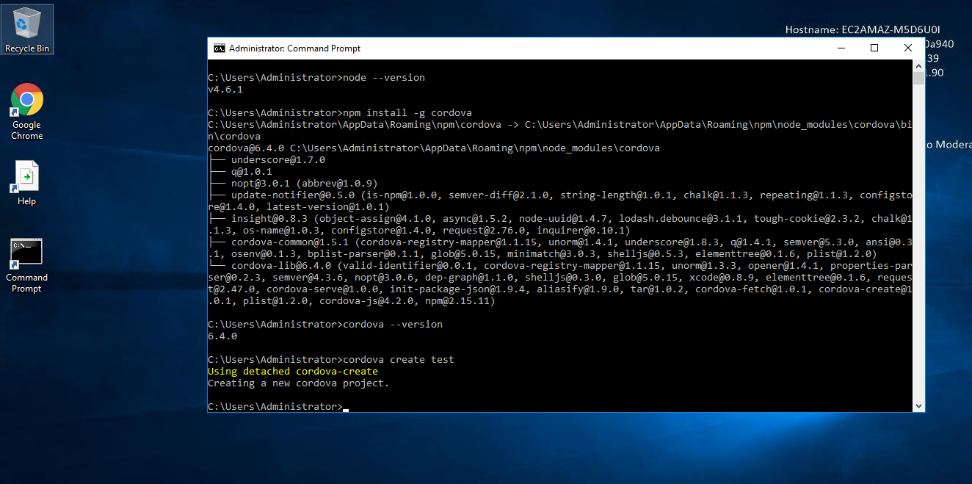Viewport: 972px width, 484px height.
Task: Click the terminal scrollbar thumb
Action: tap(918, 79)
